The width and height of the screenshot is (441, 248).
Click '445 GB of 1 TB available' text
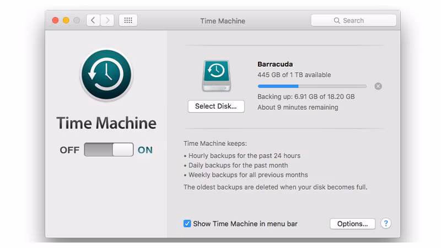click(x=294, y=75)
